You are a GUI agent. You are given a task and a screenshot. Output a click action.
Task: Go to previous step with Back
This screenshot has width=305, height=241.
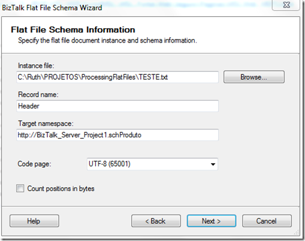pos(156,221)
